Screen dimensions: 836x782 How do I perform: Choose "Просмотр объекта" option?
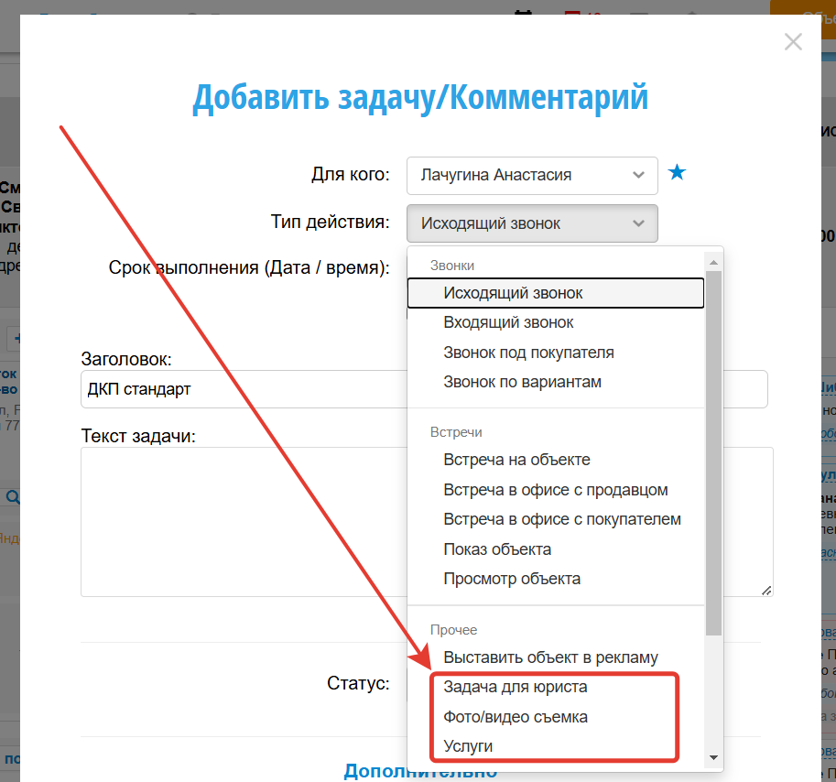[512, 579]
